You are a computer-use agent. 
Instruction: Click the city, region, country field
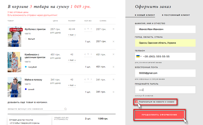pyautogui.click(x=165, y=43)
